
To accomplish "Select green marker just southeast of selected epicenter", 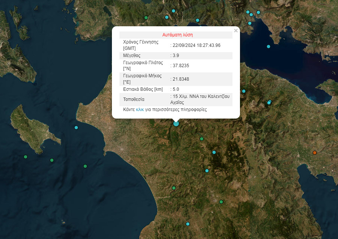I will click(202, 139).
